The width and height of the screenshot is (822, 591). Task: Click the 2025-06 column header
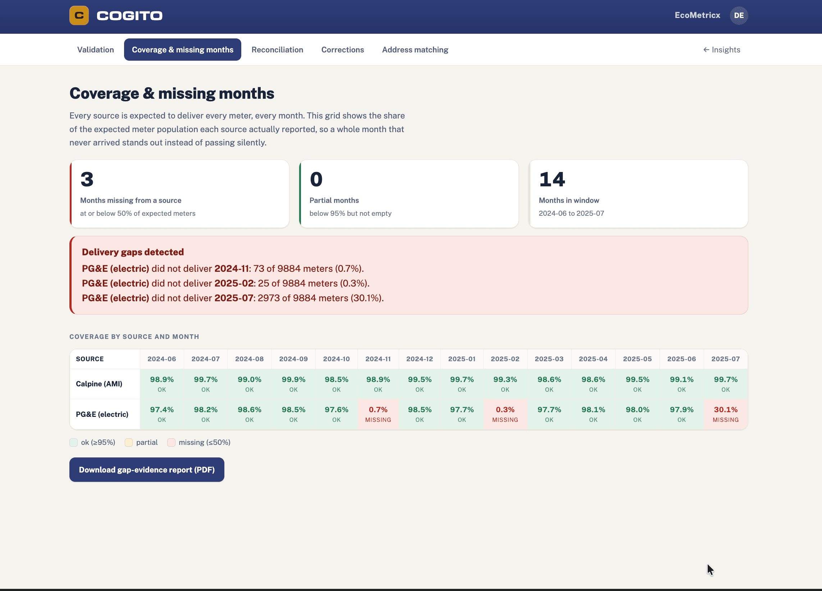click(x=681, y=359)
